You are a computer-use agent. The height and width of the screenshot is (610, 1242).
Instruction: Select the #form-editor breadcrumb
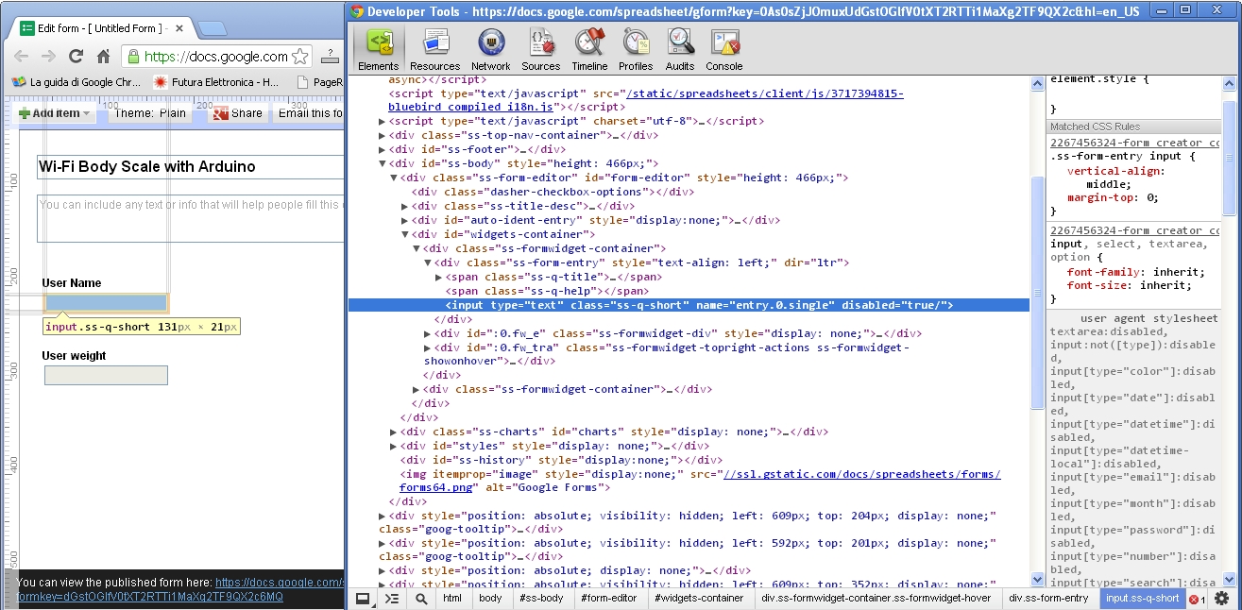(608, 599)
